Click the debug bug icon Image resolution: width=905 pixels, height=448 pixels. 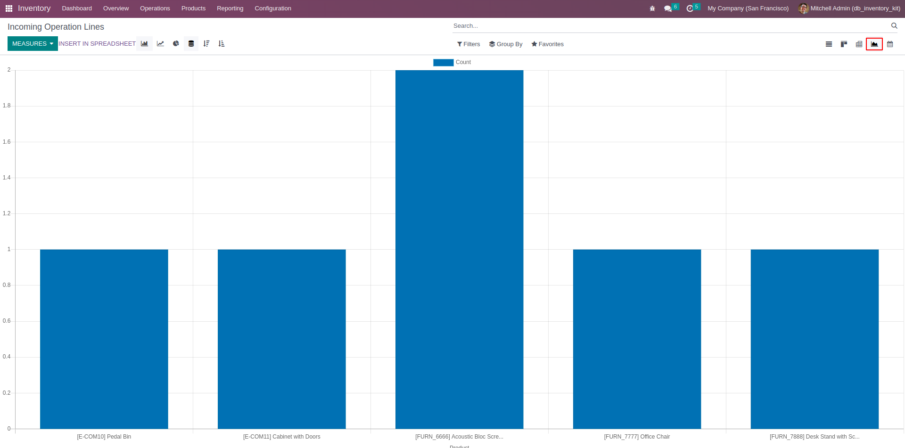(652, 8)
